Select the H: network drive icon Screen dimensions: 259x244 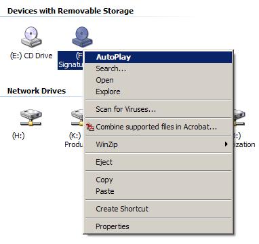31,118
